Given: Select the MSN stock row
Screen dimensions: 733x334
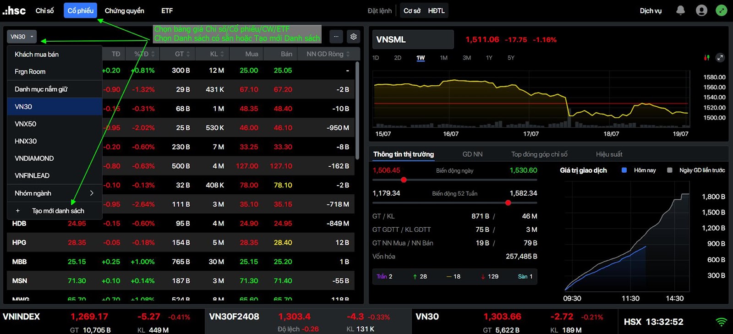Looking at the screenshot, I should [181, 281].
